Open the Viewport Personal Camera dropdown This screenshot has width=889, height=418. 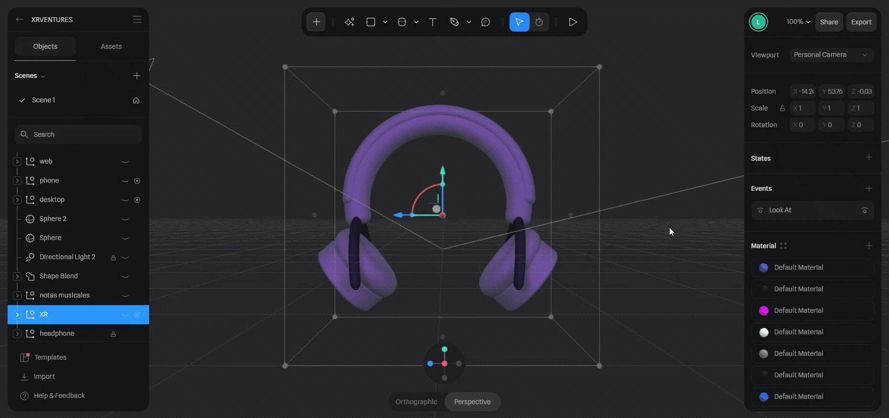pos(831,55)
